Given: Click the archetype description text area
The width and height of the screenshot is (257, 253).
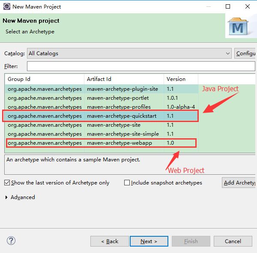Looking at the screenshot, I should coord(130,164).
